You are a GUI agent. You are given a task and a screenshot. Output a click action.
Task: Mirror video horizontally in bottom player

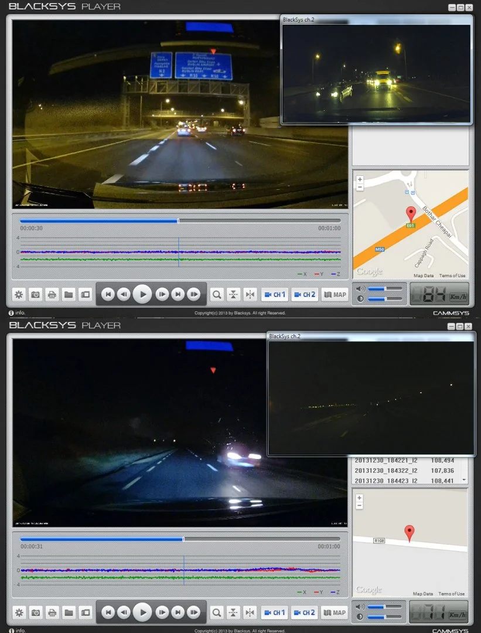[250, 613]
